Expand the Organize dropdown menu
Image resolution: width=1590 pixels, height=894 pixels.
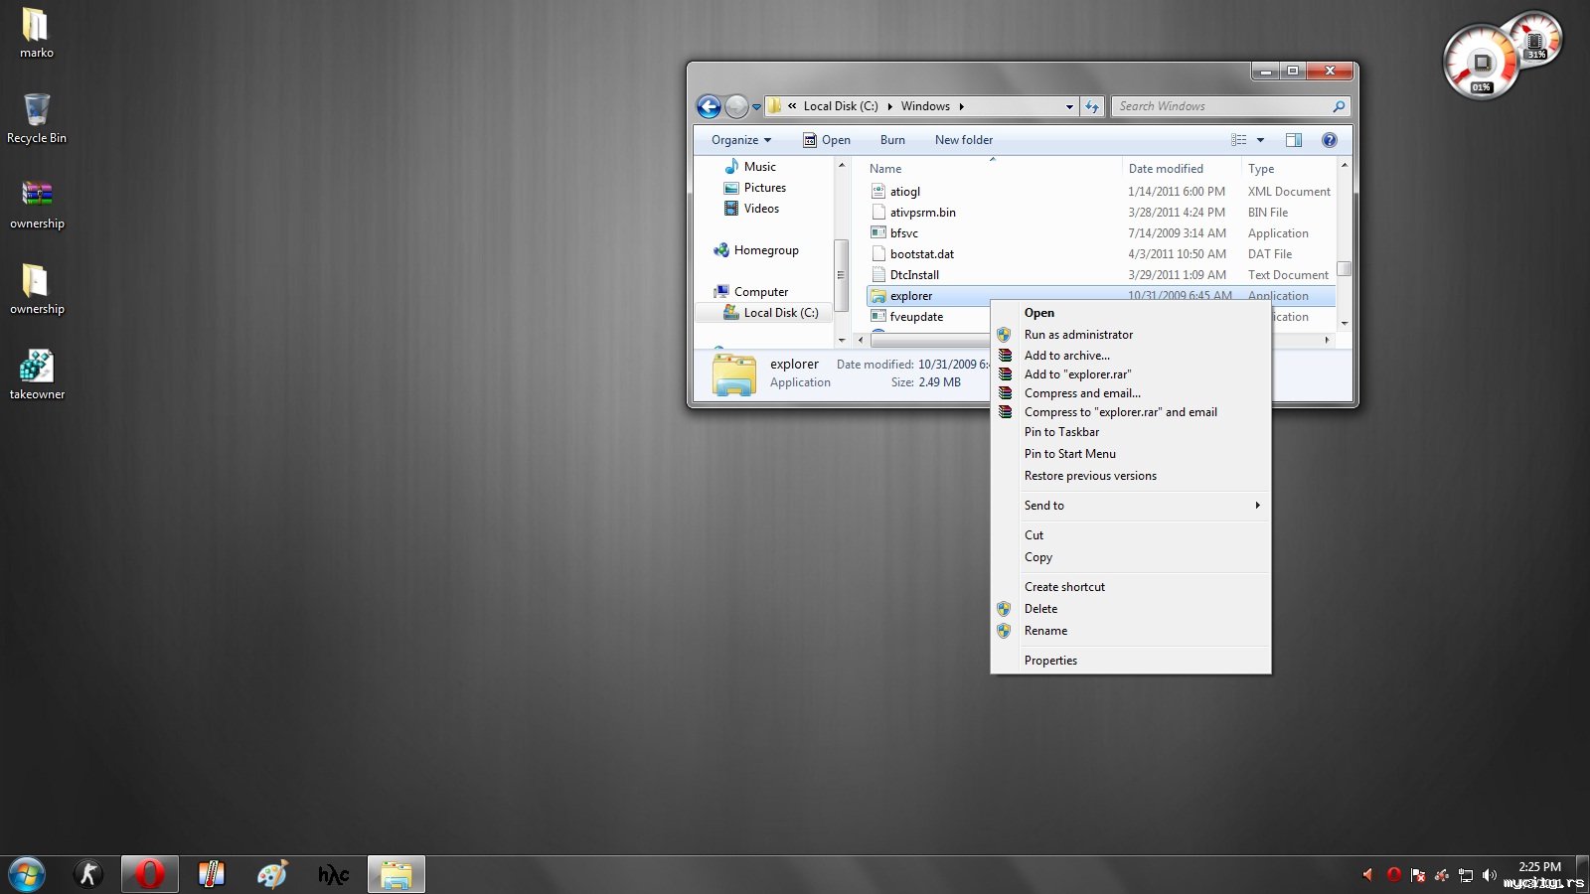click(741, 140)
